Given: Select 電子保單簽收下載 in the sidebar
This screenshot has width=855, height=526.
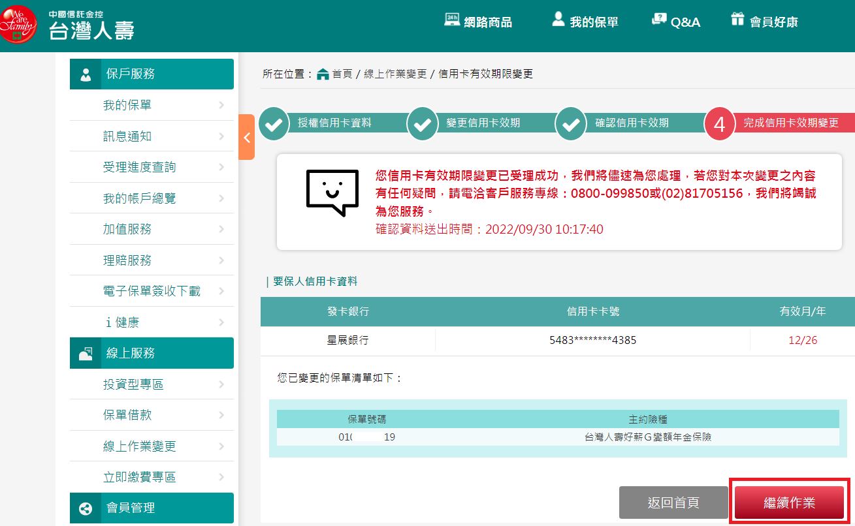Looking at the screenshot, I should (152, 291).
